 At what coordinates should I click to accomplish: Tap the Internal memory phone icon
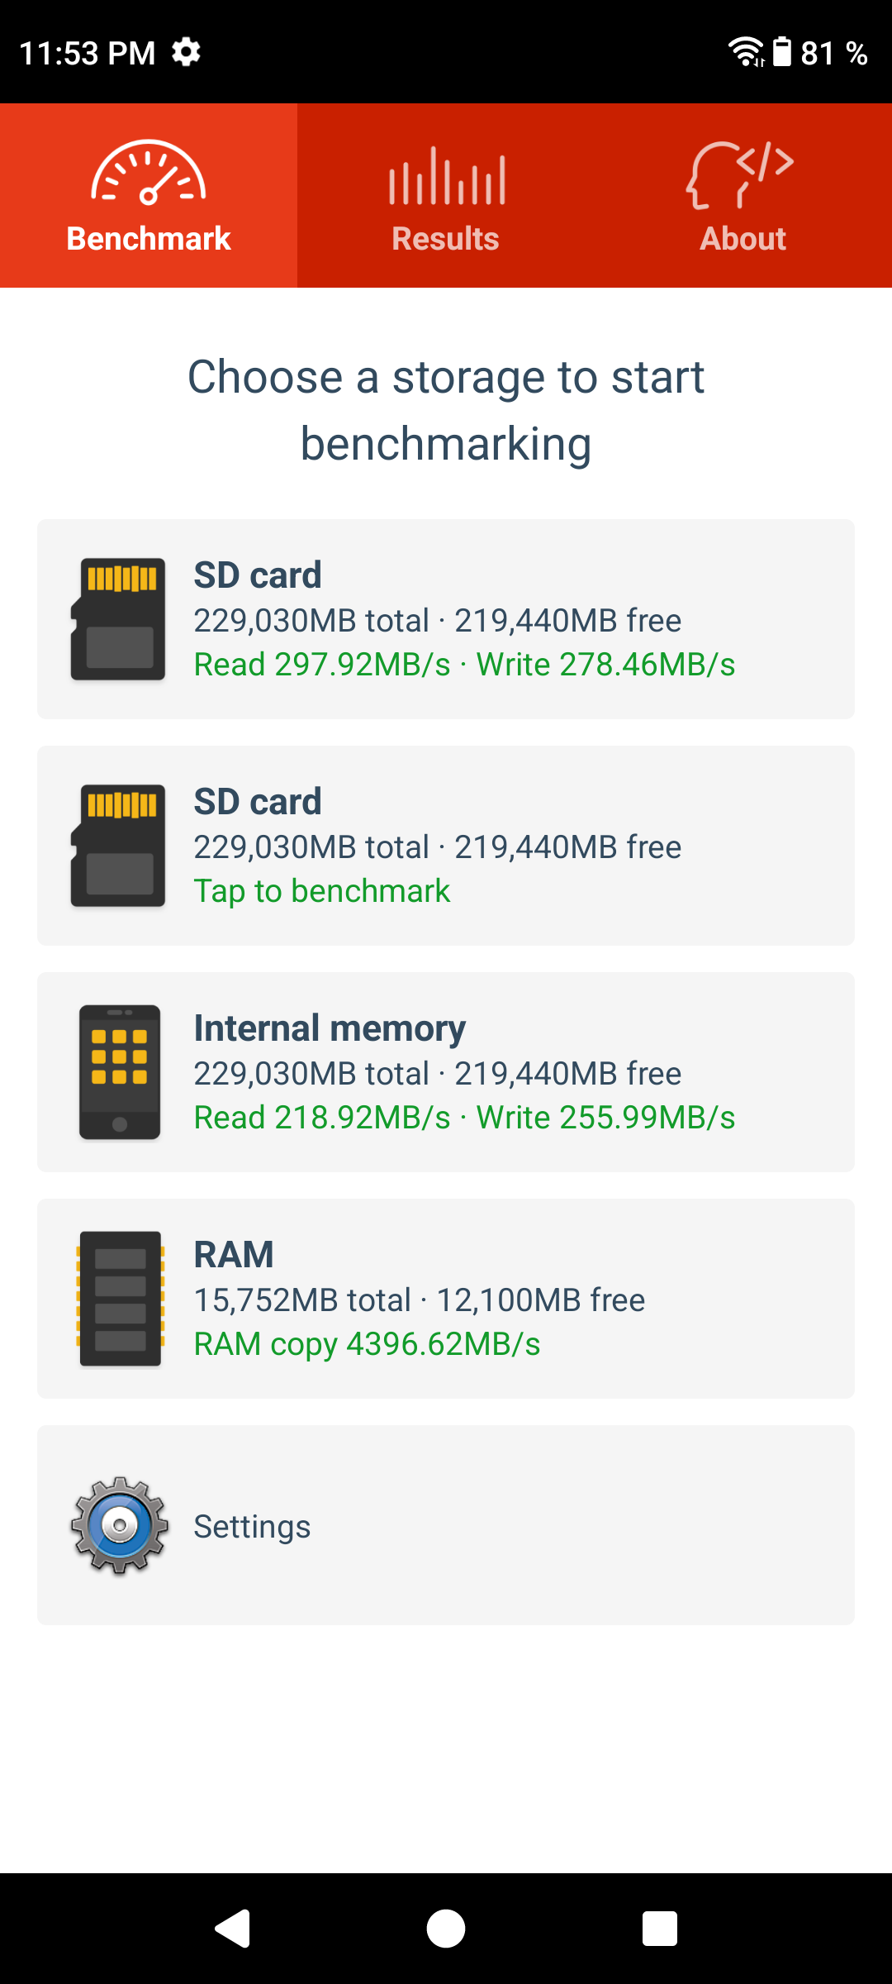point(119,1072)
